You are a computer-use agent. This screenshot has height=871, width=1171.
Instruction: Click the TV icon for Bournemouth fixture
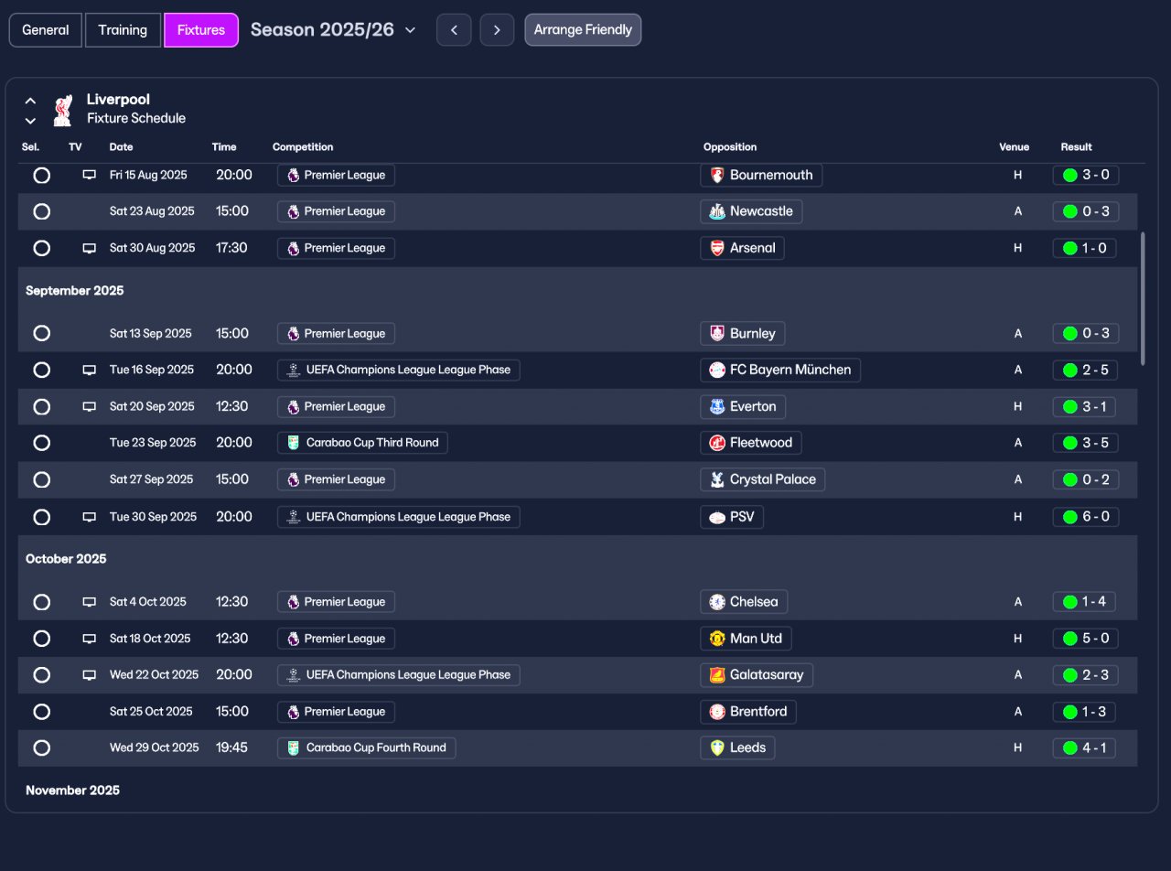click(x=90, y=175)
